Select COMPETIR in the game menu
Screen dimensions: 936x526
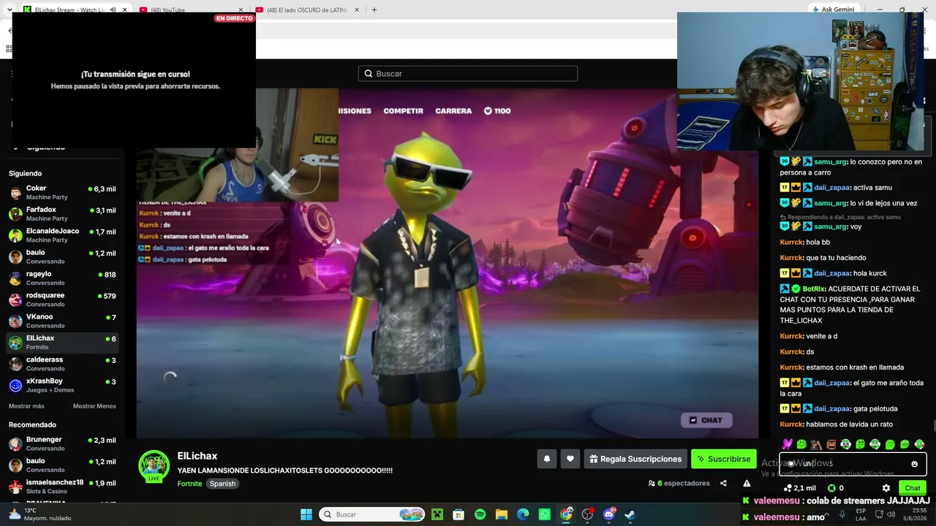[404, 111]
